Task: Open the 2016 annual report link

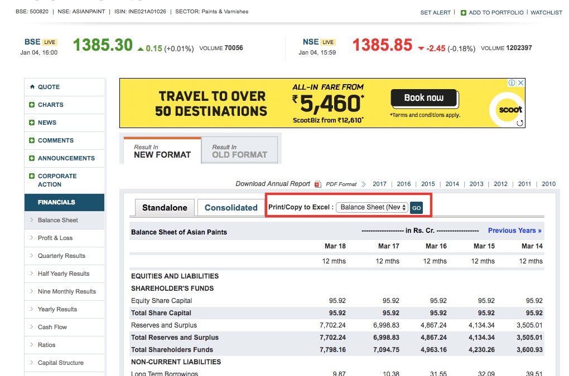Action: [404, 184]
